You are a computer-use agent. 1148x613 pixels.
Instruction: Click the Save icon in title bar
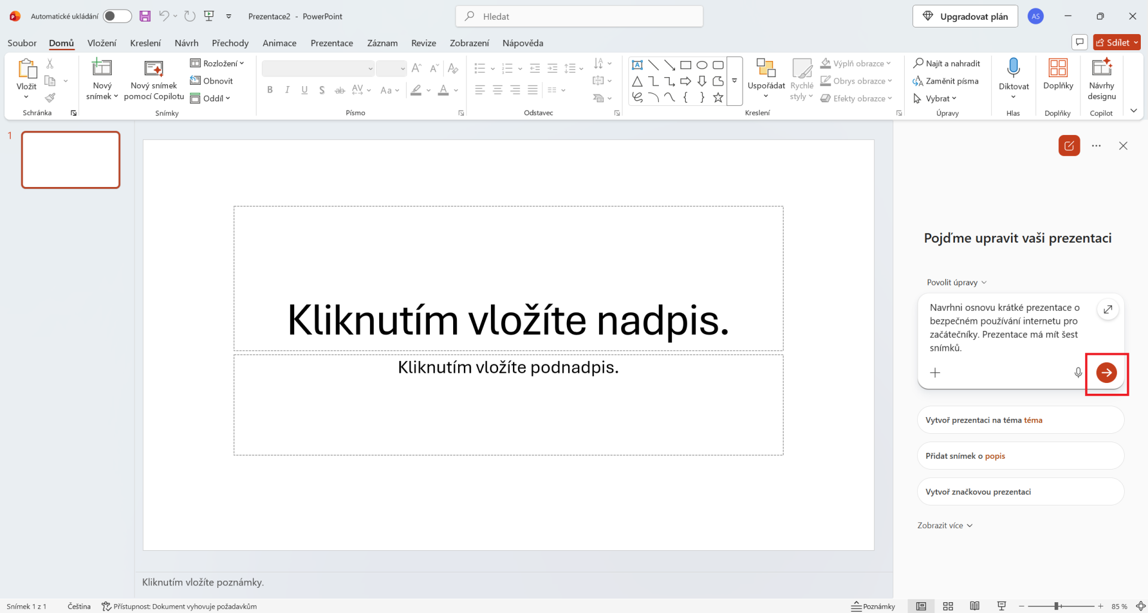point(145,16)
